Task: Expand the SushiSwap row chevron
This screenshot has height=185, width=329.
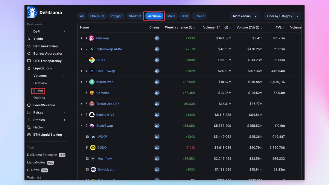Action: 81,126
